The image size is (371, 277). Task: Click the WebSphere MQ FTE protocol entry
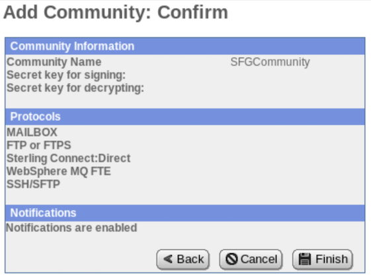pyautogui.click(x=59, y=171)
